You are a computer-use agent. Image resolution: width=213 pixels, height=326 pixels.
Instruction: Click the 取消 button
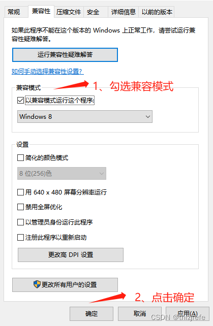(x=140, y=314)
